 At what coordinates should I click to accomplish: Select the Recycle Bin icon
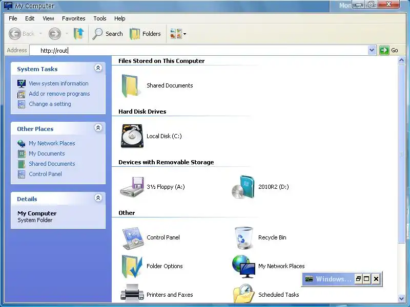tap(244, 238)
